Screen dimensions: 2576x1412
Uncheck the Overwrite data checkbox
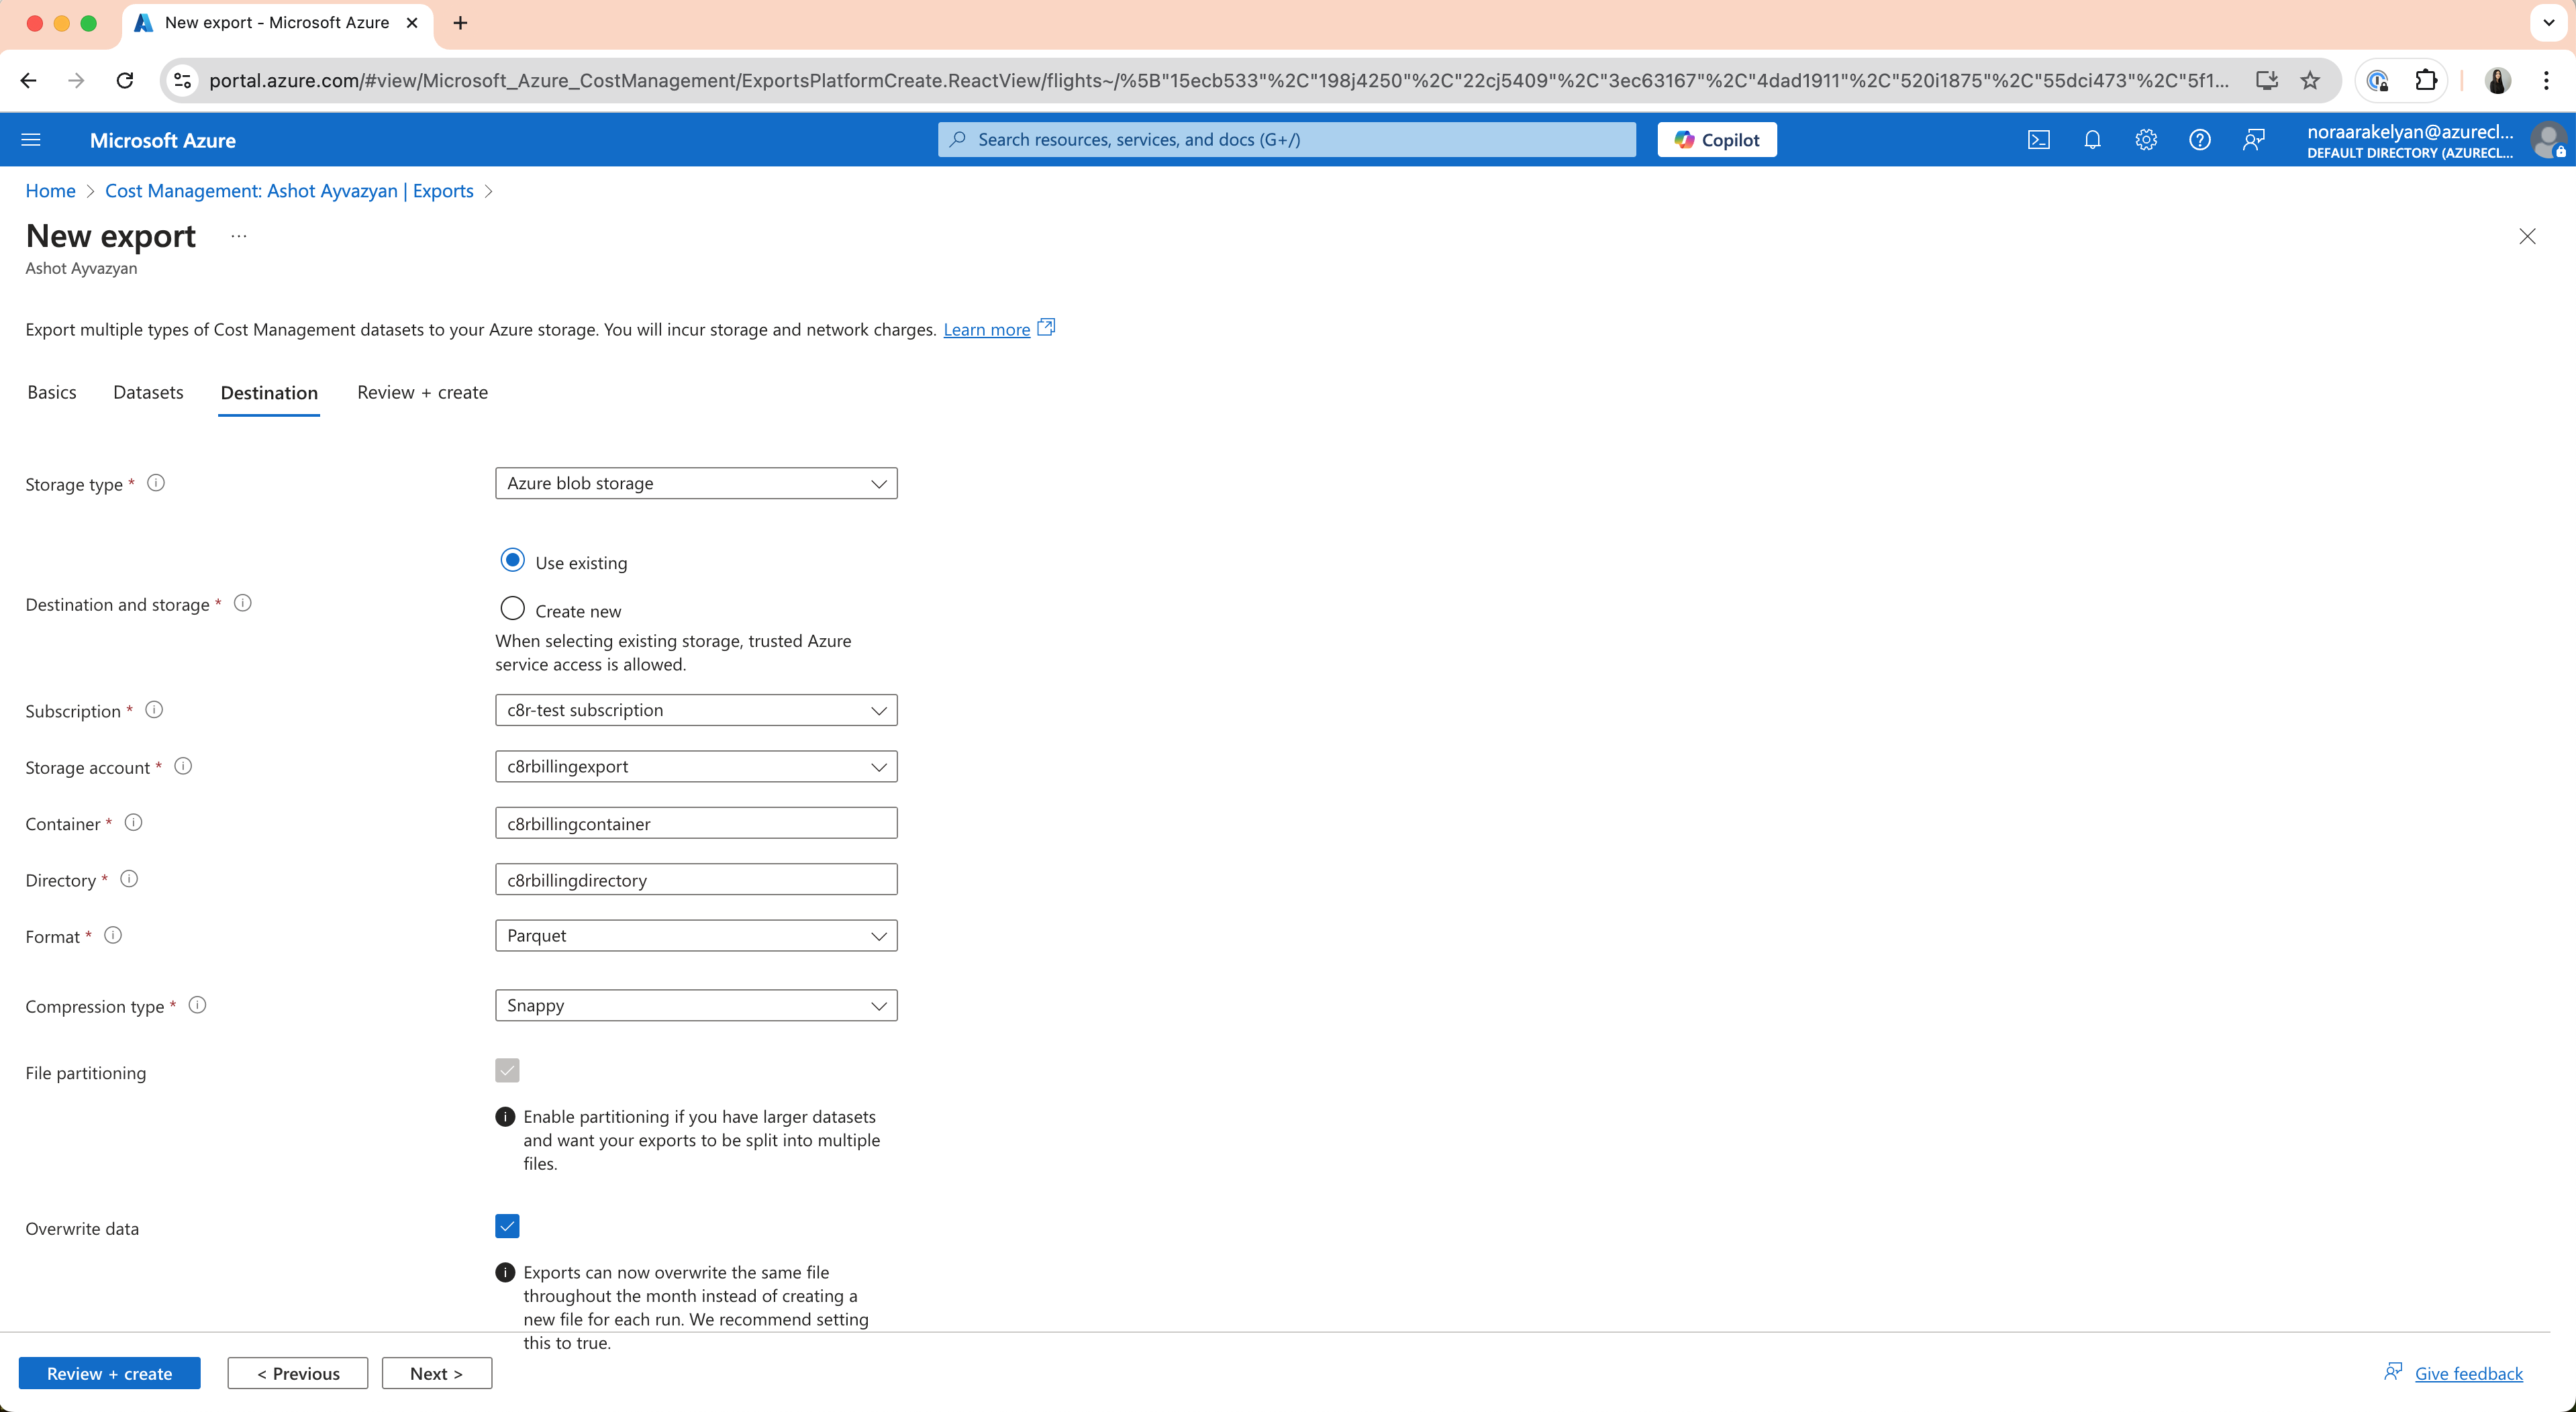(x=507, y=1226)
